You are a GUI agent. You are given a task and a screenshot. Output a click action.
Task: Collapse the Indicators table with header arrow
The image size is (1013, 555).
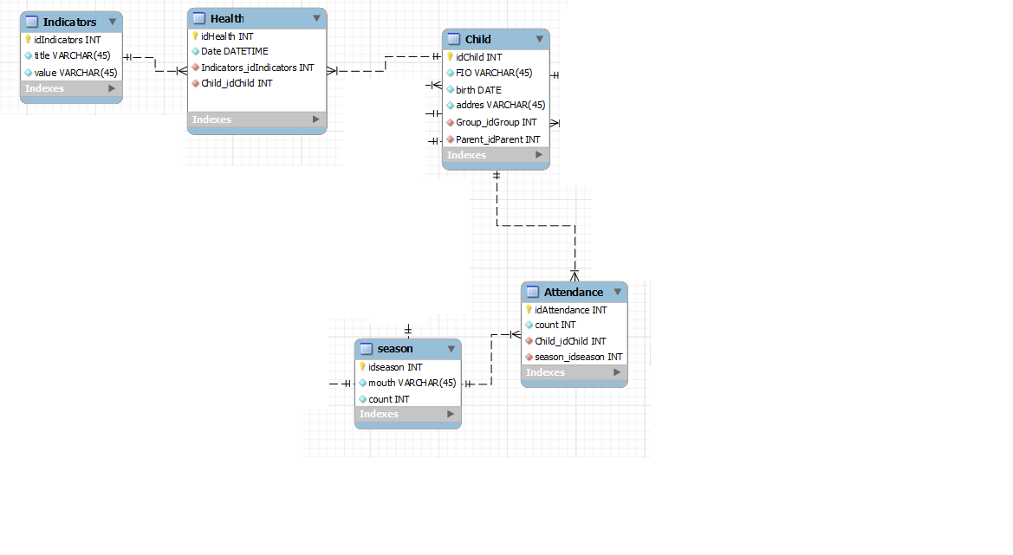(x=112, y=22)
